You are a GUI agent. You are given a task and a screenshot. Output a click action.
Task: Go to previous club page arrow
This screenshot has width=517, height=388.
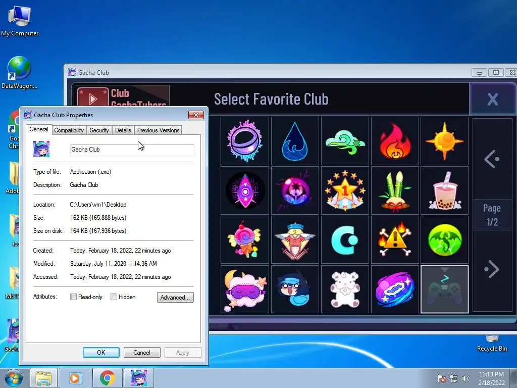(x=492, y=159)
